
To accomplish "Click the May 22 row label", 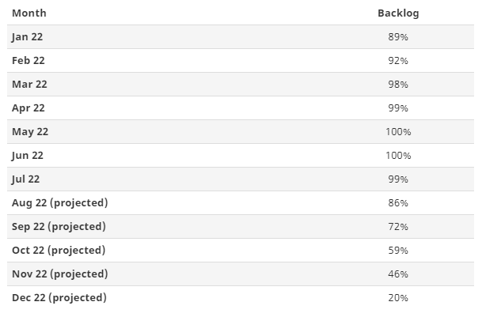I will (x=29, y=131).
